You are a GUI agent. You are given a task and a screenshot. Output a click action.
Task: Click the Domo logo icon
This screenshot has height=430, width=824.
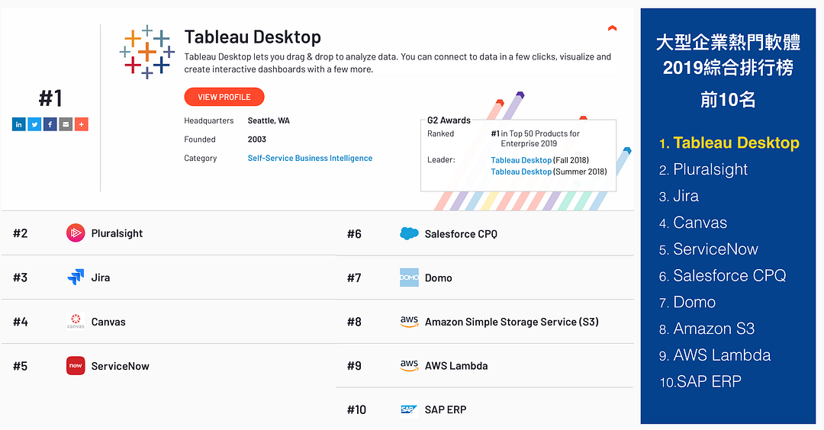point(410,278)
